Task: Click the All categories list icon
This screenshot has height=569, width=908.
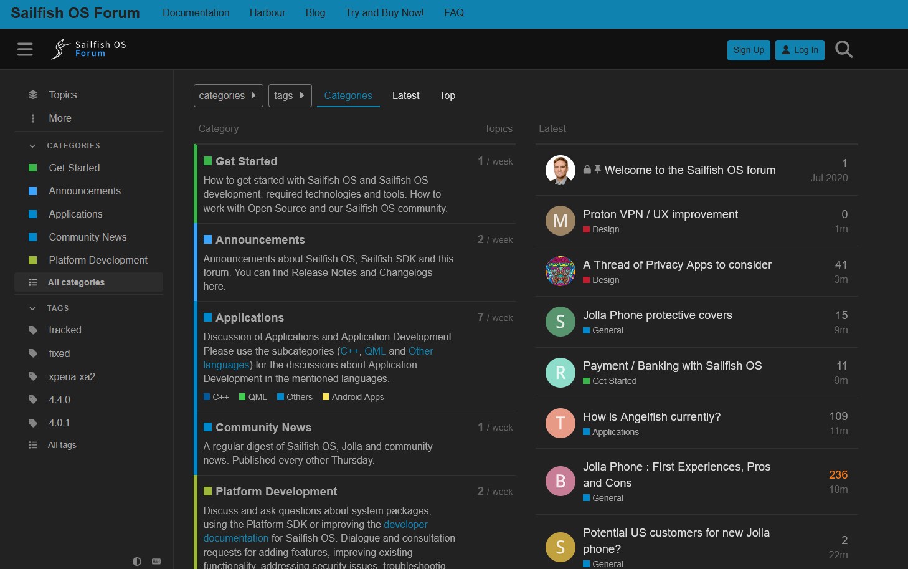Action: (x=33, y=282)
